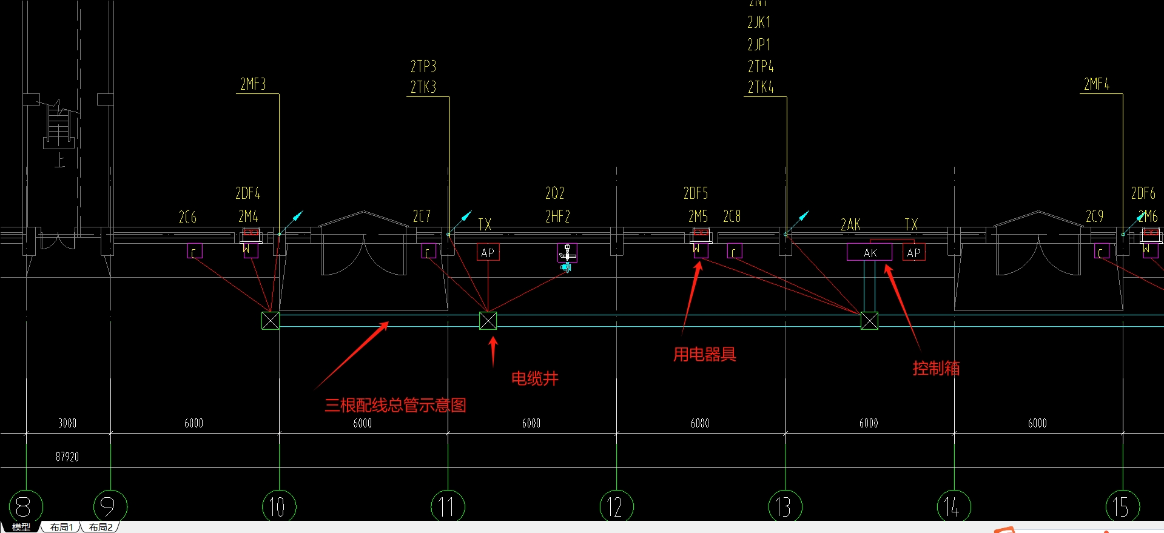Pick the crossed cable well box at axis 10
This screenshot has width=1164, height=533.
point(271,321)
